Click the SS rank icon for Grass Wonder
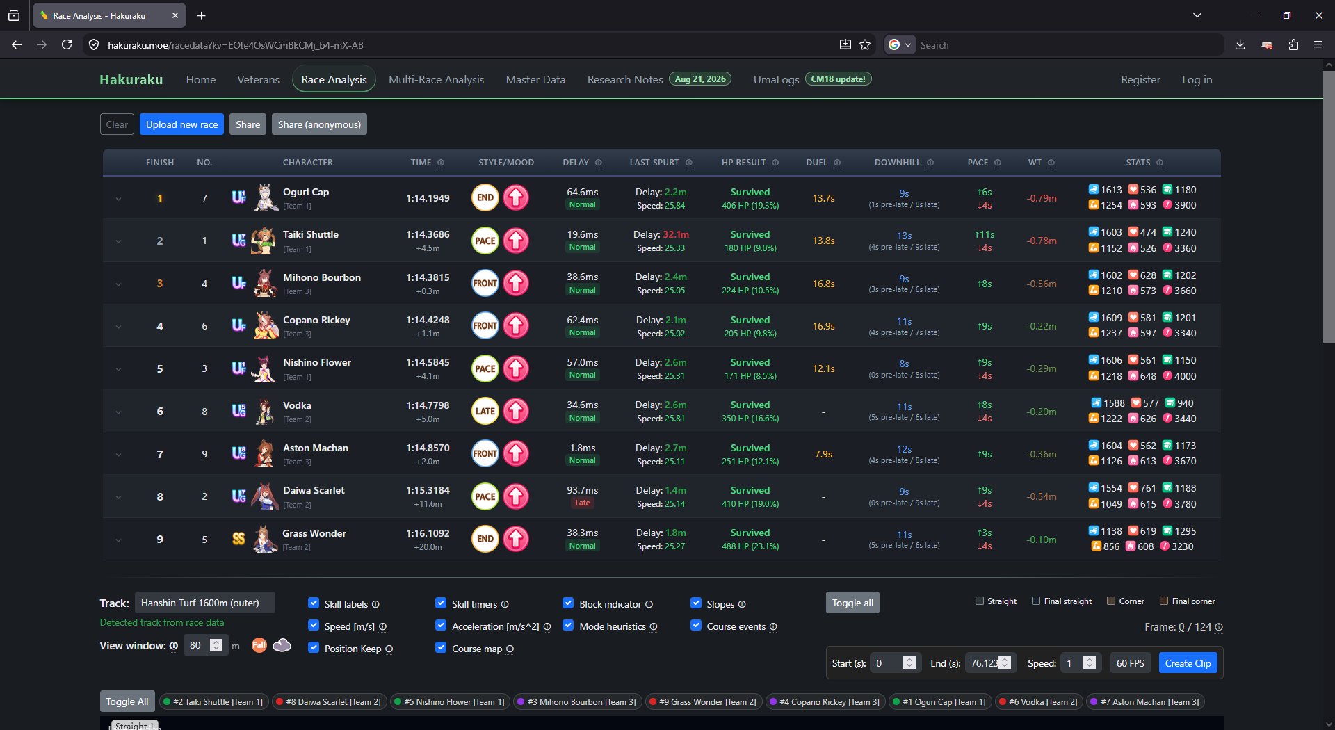Image resolution: width=1335 pixels, height=730 pixels. coord(238,539)
